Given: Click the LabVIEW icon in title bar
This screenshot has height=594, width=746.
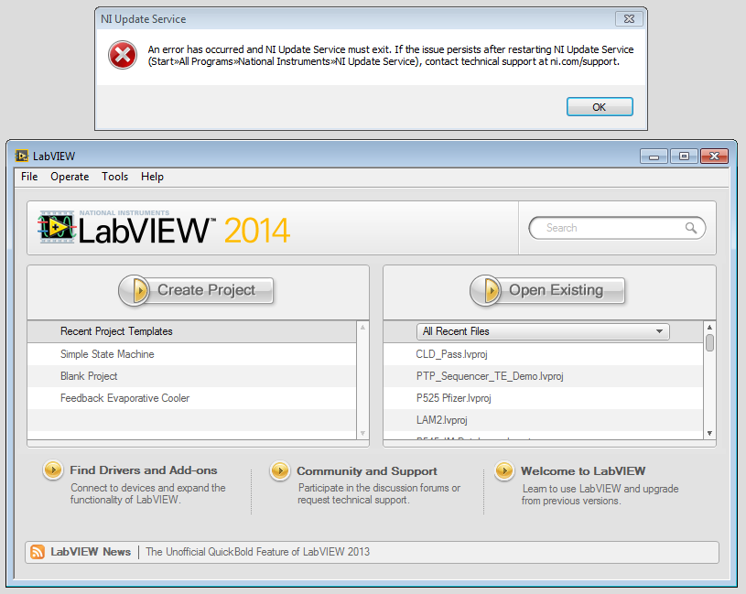Looking at the screenshot, I should tap(21, 156).
